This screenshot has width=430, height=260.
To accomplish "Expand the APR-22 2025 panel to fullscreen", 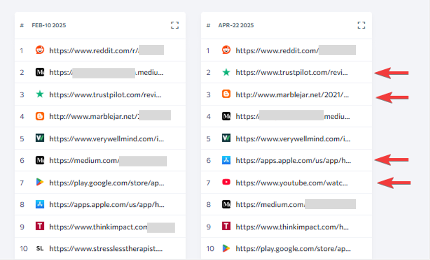I will [x=362, y=25].
